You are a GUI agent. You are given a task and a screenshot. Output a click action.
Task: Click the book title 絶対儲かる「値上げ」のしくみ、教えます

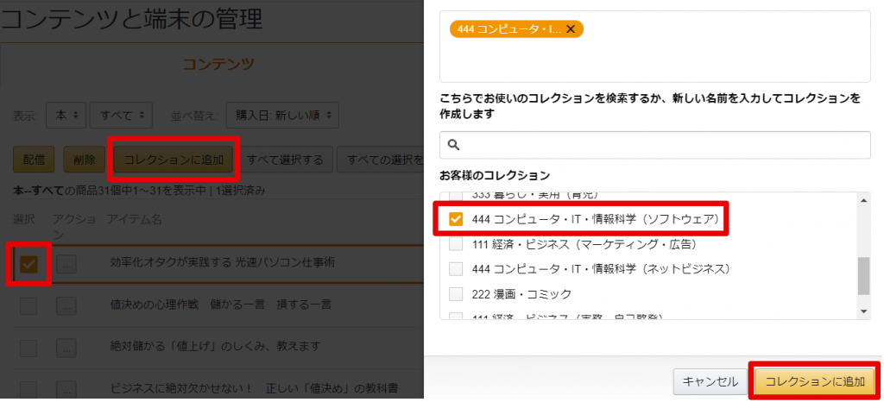(x=217, y=346)
